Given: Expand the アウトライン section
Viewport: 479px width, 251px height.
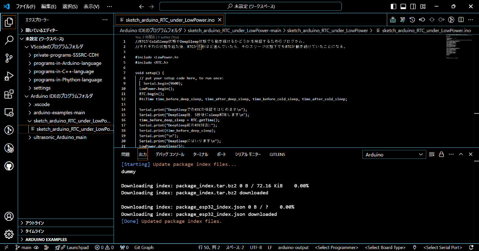Looking at the screenshot, I should coord(66,223).
